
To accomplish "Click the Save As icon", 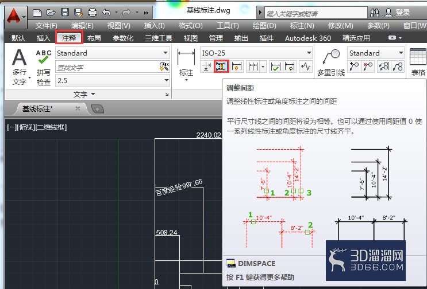I will 78,13.
